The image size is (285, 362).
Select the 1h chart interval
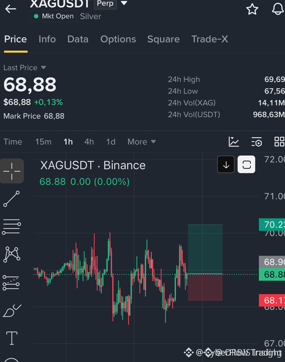pos(68,142)
